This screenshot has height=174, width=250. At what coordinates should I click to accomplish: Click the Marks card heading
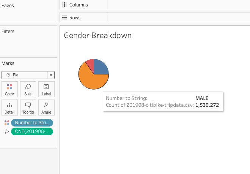8,63
